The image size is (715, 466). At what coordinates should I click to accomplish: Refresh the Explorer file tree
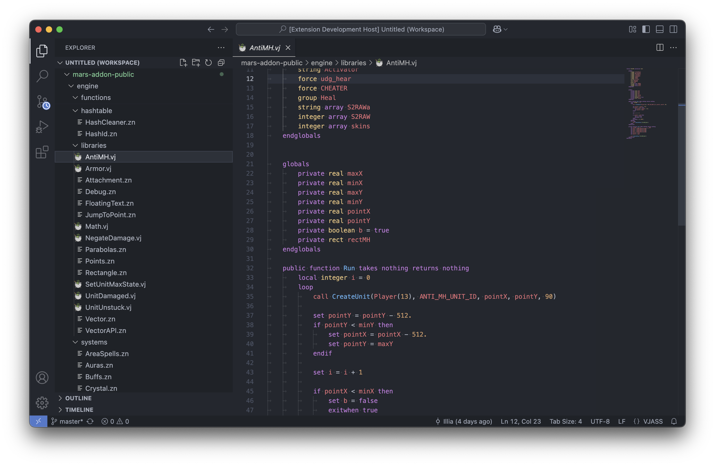[x=208, y=62]
